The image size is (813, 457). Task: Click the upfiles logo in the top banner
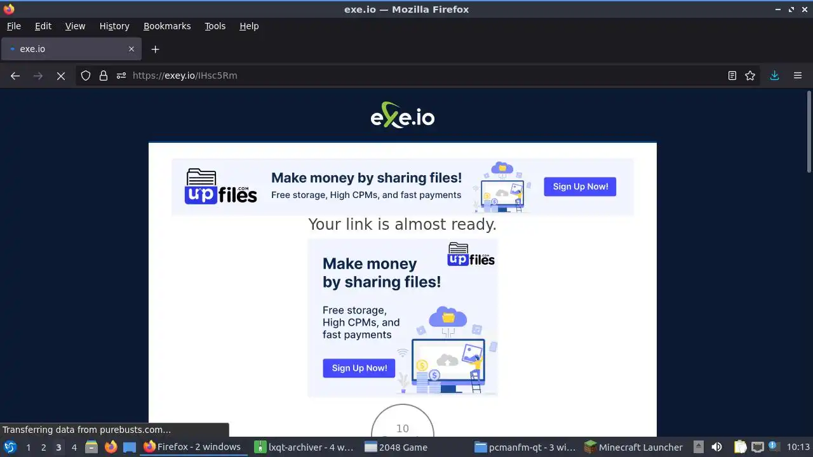220,187
